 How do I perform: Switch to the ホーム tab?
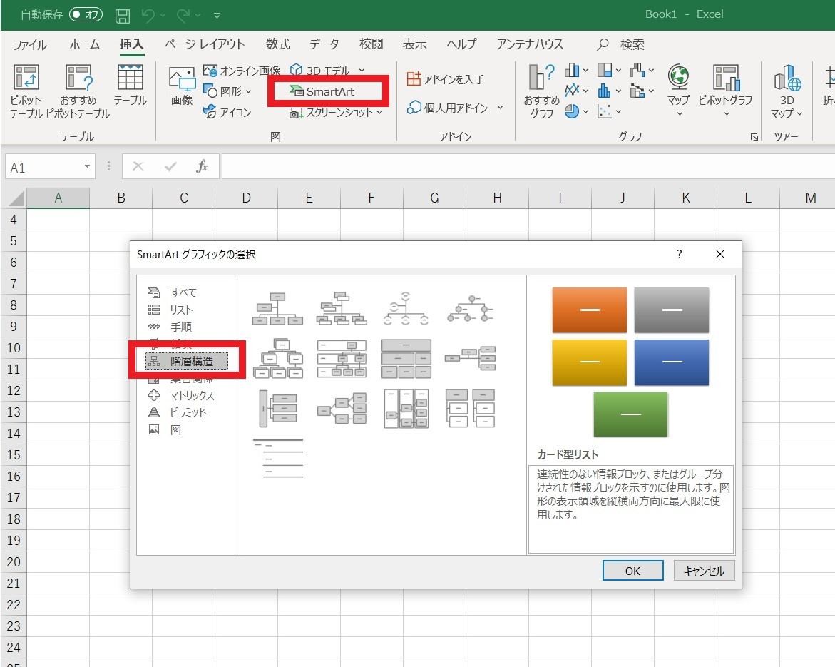pyautogui.click(x=84, y=44)
